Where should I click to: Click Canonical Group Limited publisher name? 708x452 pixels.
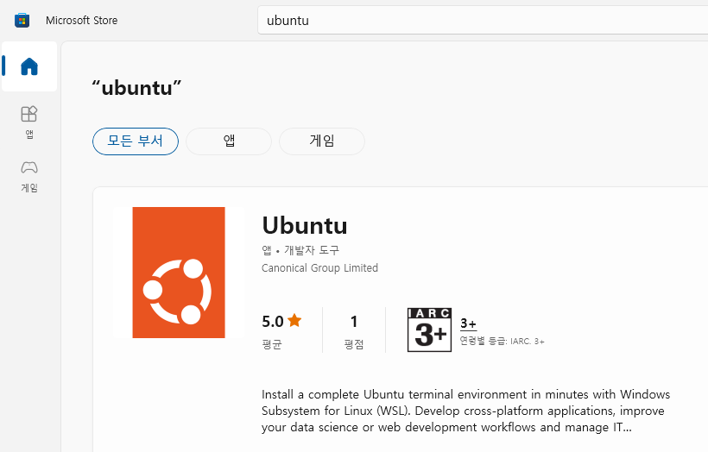(x=319, y=268)
